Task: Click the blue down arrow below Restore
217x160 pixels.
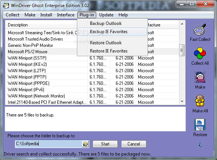Action: click(x=200, y=145)
